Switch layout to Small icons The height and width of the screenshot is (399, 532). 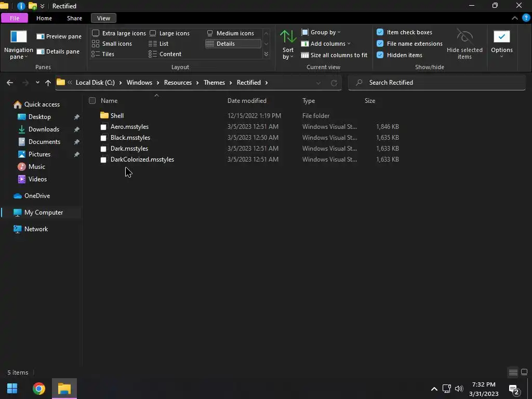click(112, 44)
